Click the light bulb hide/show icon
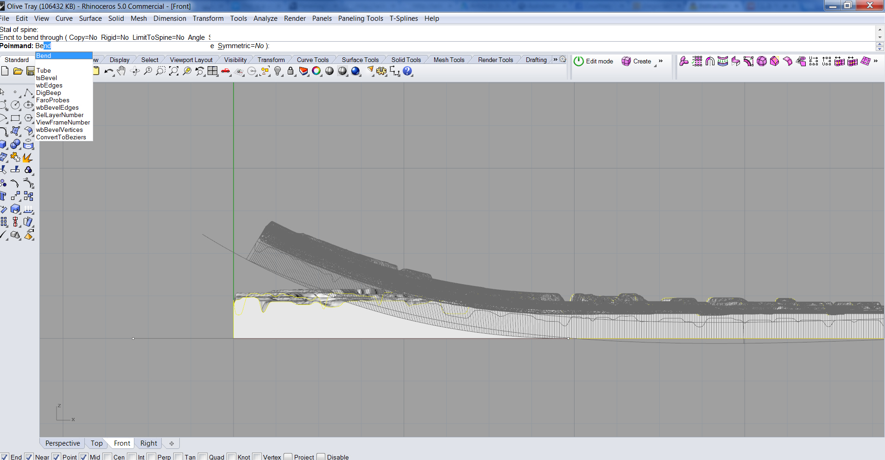Image resolution: width=885 pixels, height=460 pixels. (x=278, y=71)
